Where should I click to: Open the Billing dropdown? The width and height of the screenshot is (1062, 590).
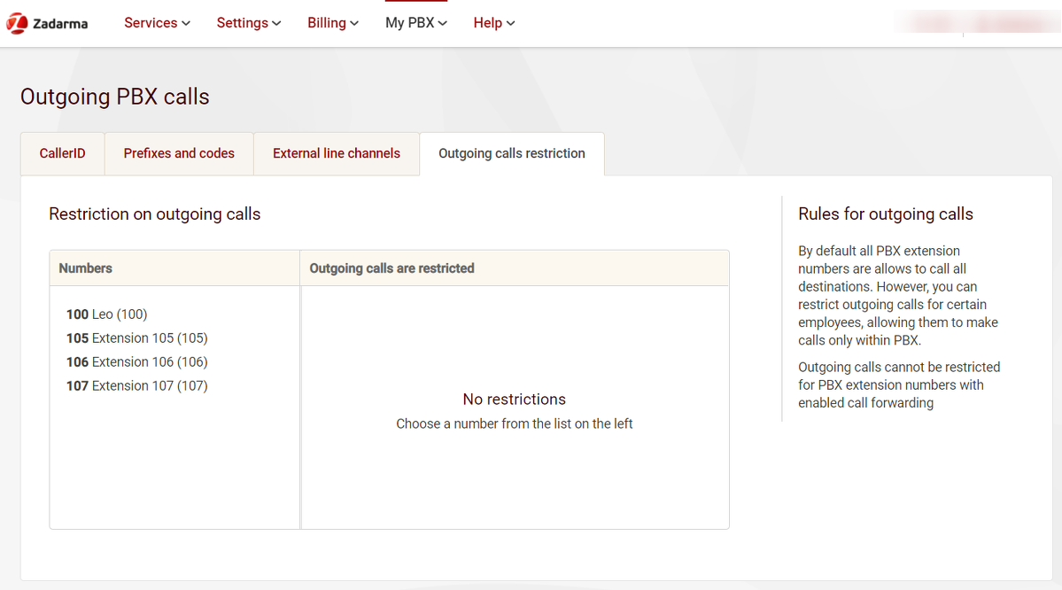coord(332,23)
